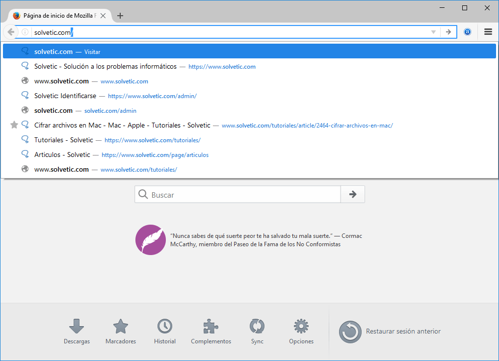Open Marcadores bookmarks

[121, 332]
